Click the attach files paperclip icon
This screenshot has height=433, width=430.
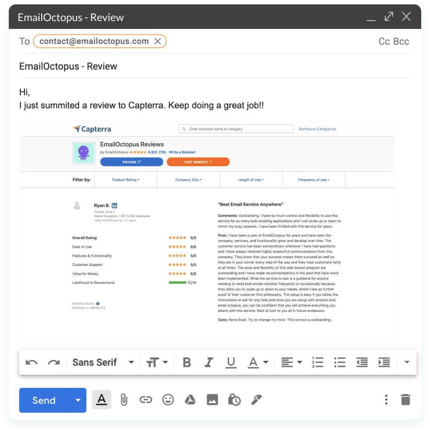(124, 400)
